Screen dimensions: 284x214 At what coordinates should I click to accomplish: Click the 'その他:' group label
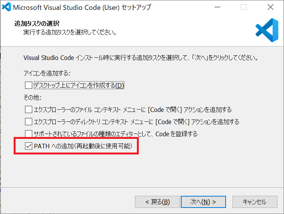pyautogui.click(x=33, y=98)
